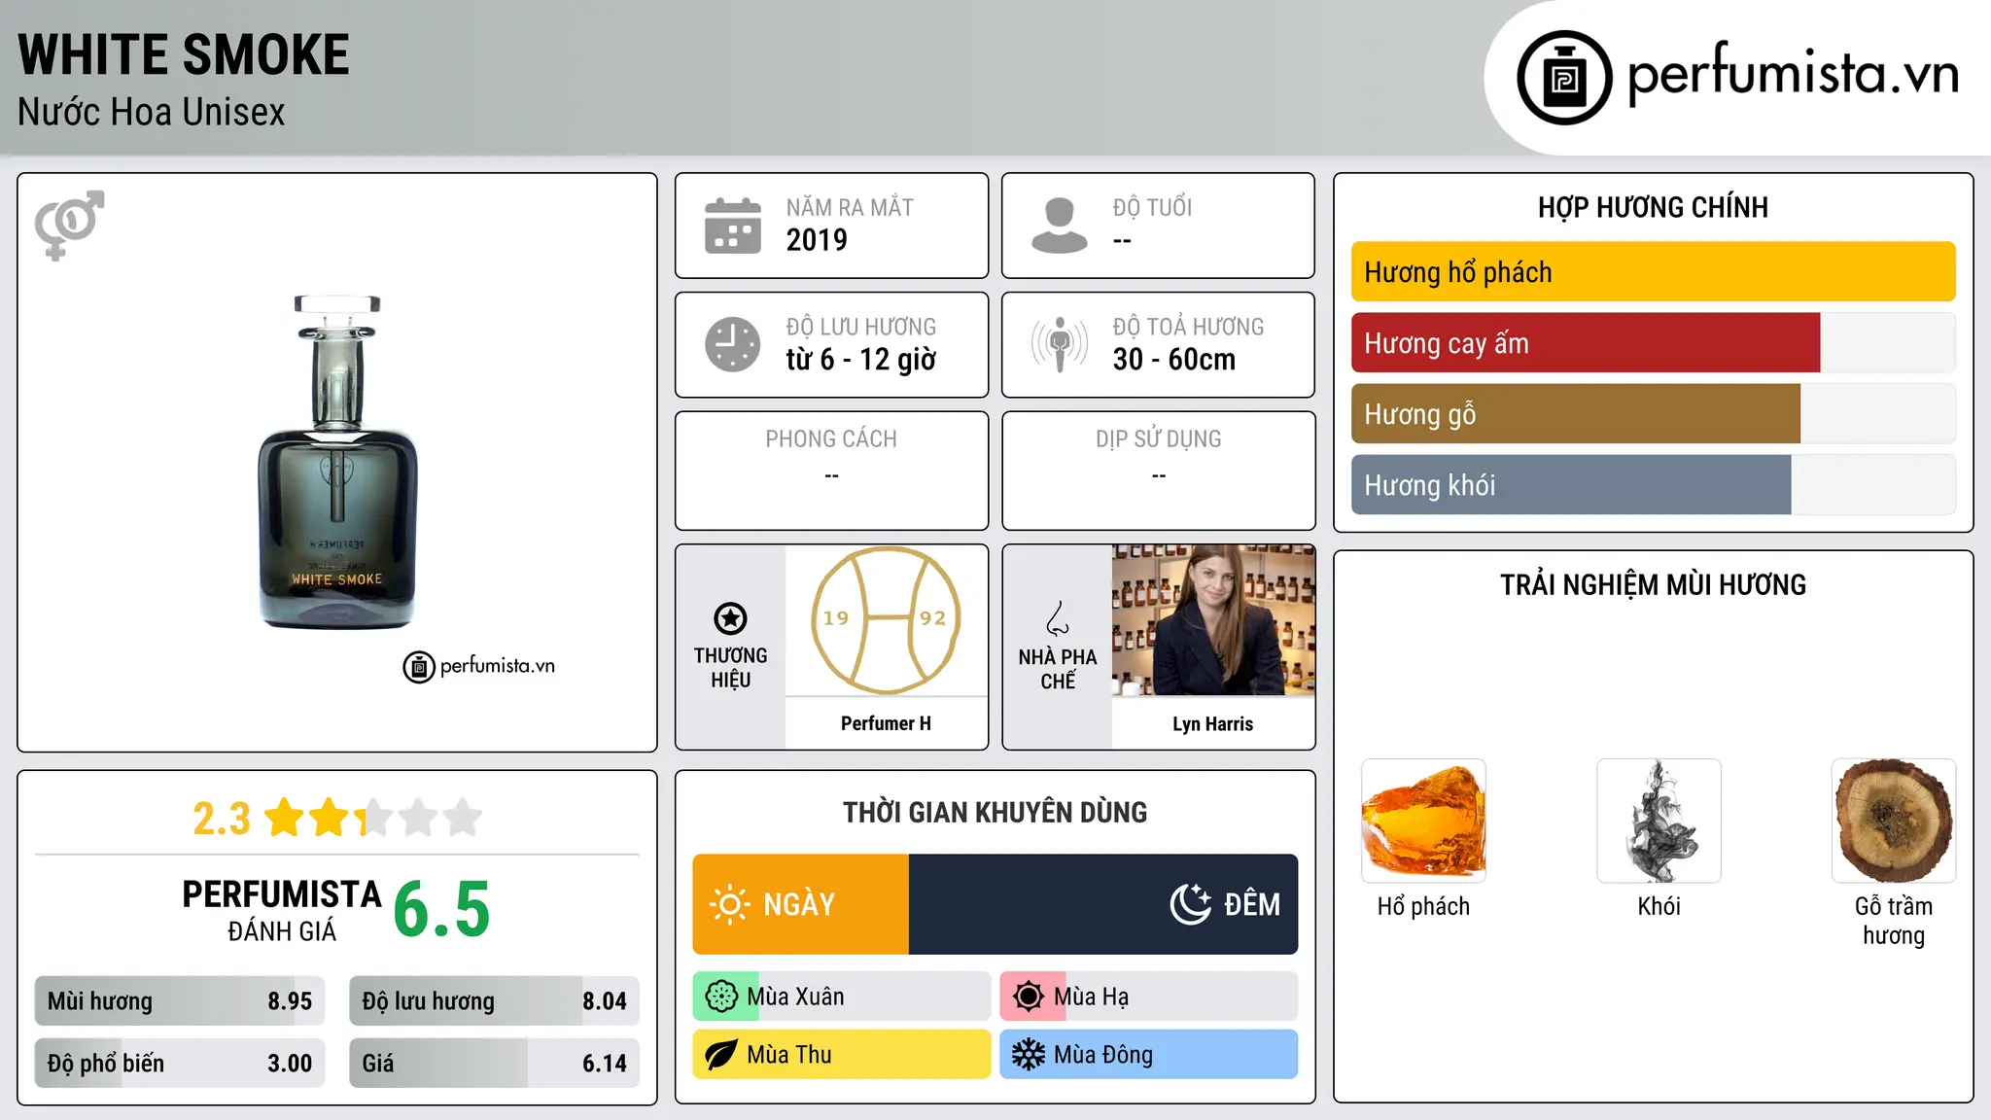
Task: Open the White Smoke bottle image
Action: point(337,463)
